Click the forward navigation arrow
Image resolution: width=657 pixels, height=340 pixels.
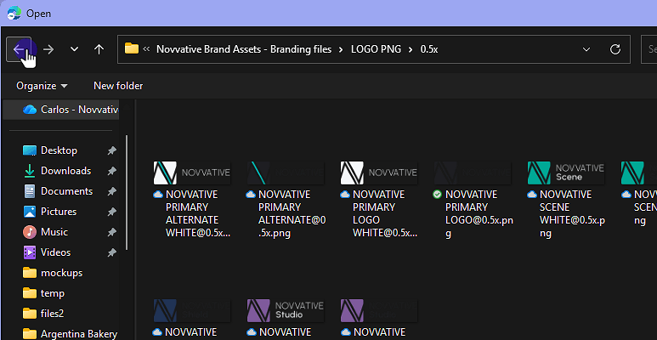point(48,49)
